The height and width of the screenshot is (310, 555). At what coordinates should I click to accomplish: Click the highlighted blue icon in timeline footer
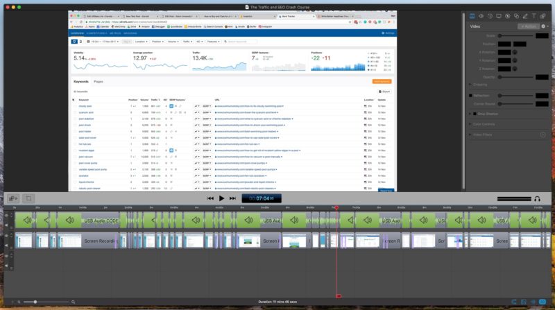[x=543, y=302]
